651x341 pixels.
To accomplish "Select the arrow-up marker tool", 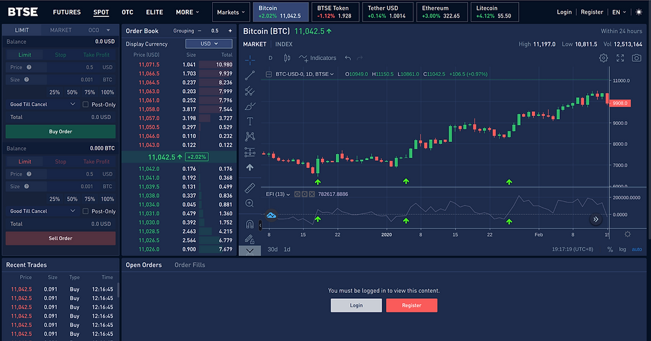I will [250, 167].
